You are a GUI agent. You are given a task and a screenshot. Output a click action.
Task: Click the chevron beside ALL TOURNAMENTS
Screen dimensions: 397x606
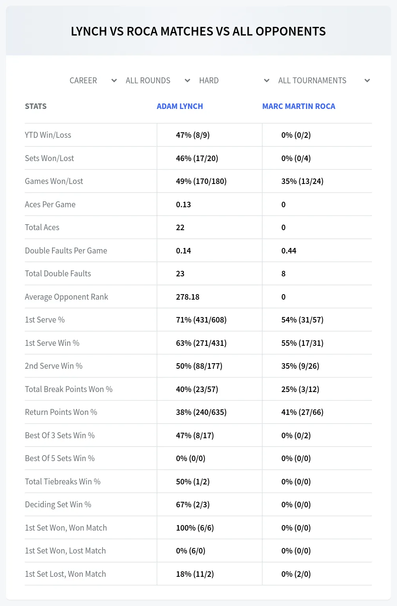pyautogui.click(x=367, y=81)
